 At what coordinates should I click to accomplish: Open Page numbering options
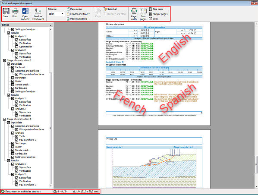77,19
